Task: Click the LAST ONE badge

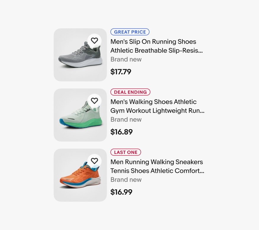Action: tap(126, 152)
